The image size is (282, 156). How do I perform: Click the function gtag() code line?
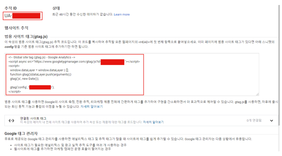(x=41, y=74)
